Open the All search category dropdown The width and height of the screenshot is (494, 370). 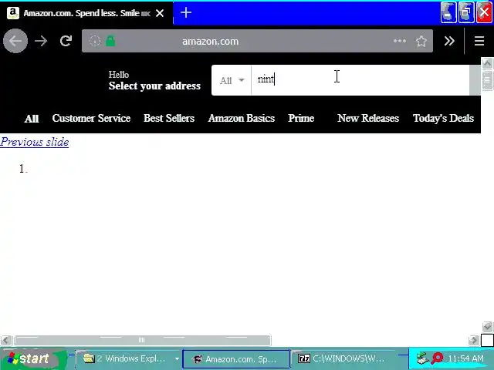232,80
